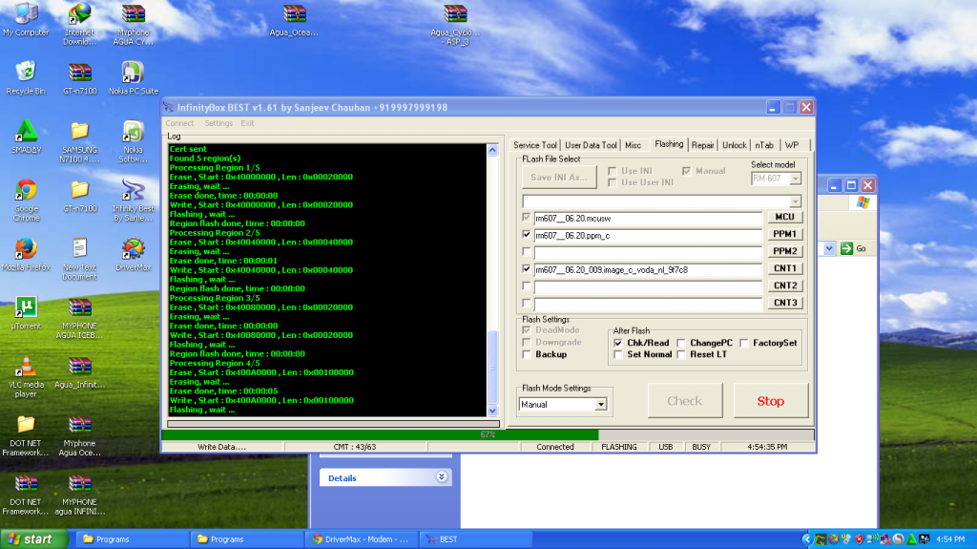Open address dropdown arrow beside Go
This screenshot has height=549, width=977.
pyautogui.click(x=829, y=248)
